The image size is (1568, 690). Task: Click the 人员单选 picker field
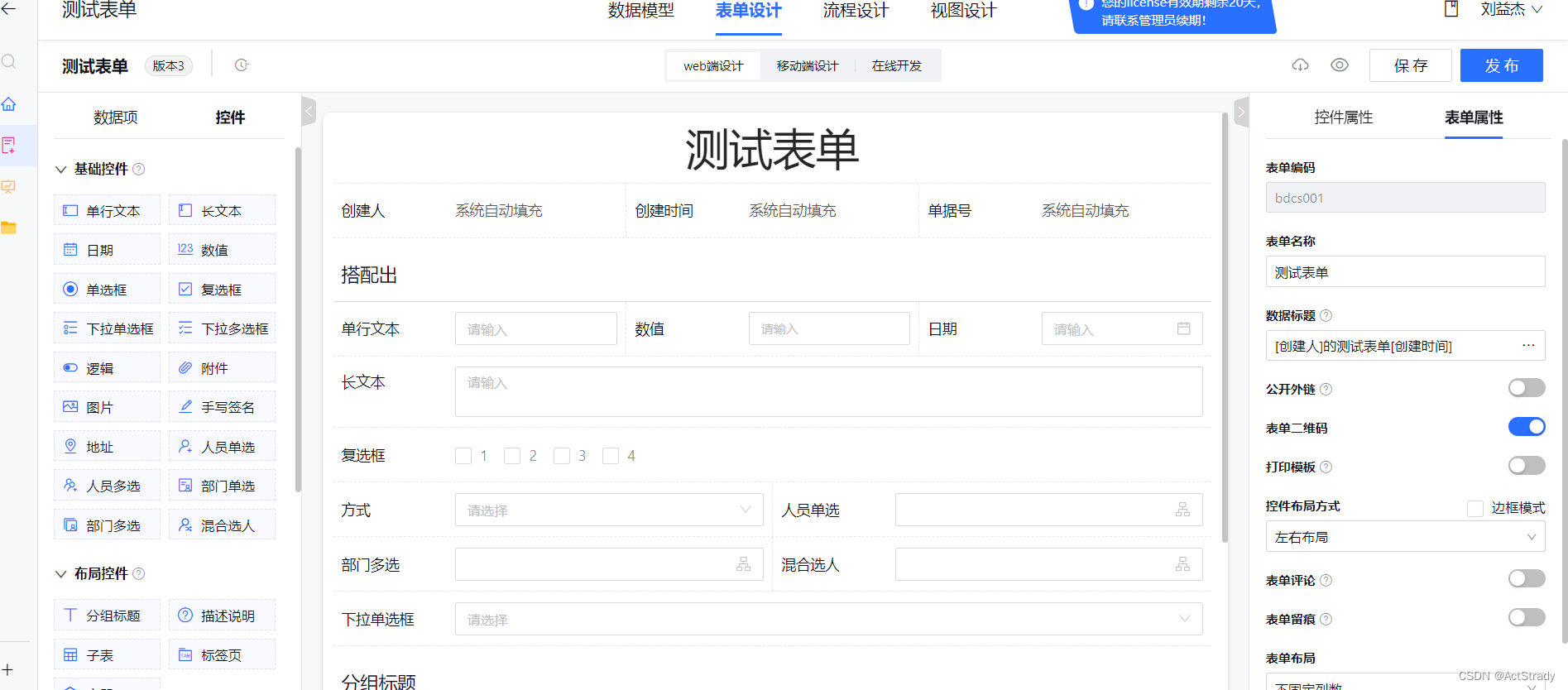coord(1048,510)
